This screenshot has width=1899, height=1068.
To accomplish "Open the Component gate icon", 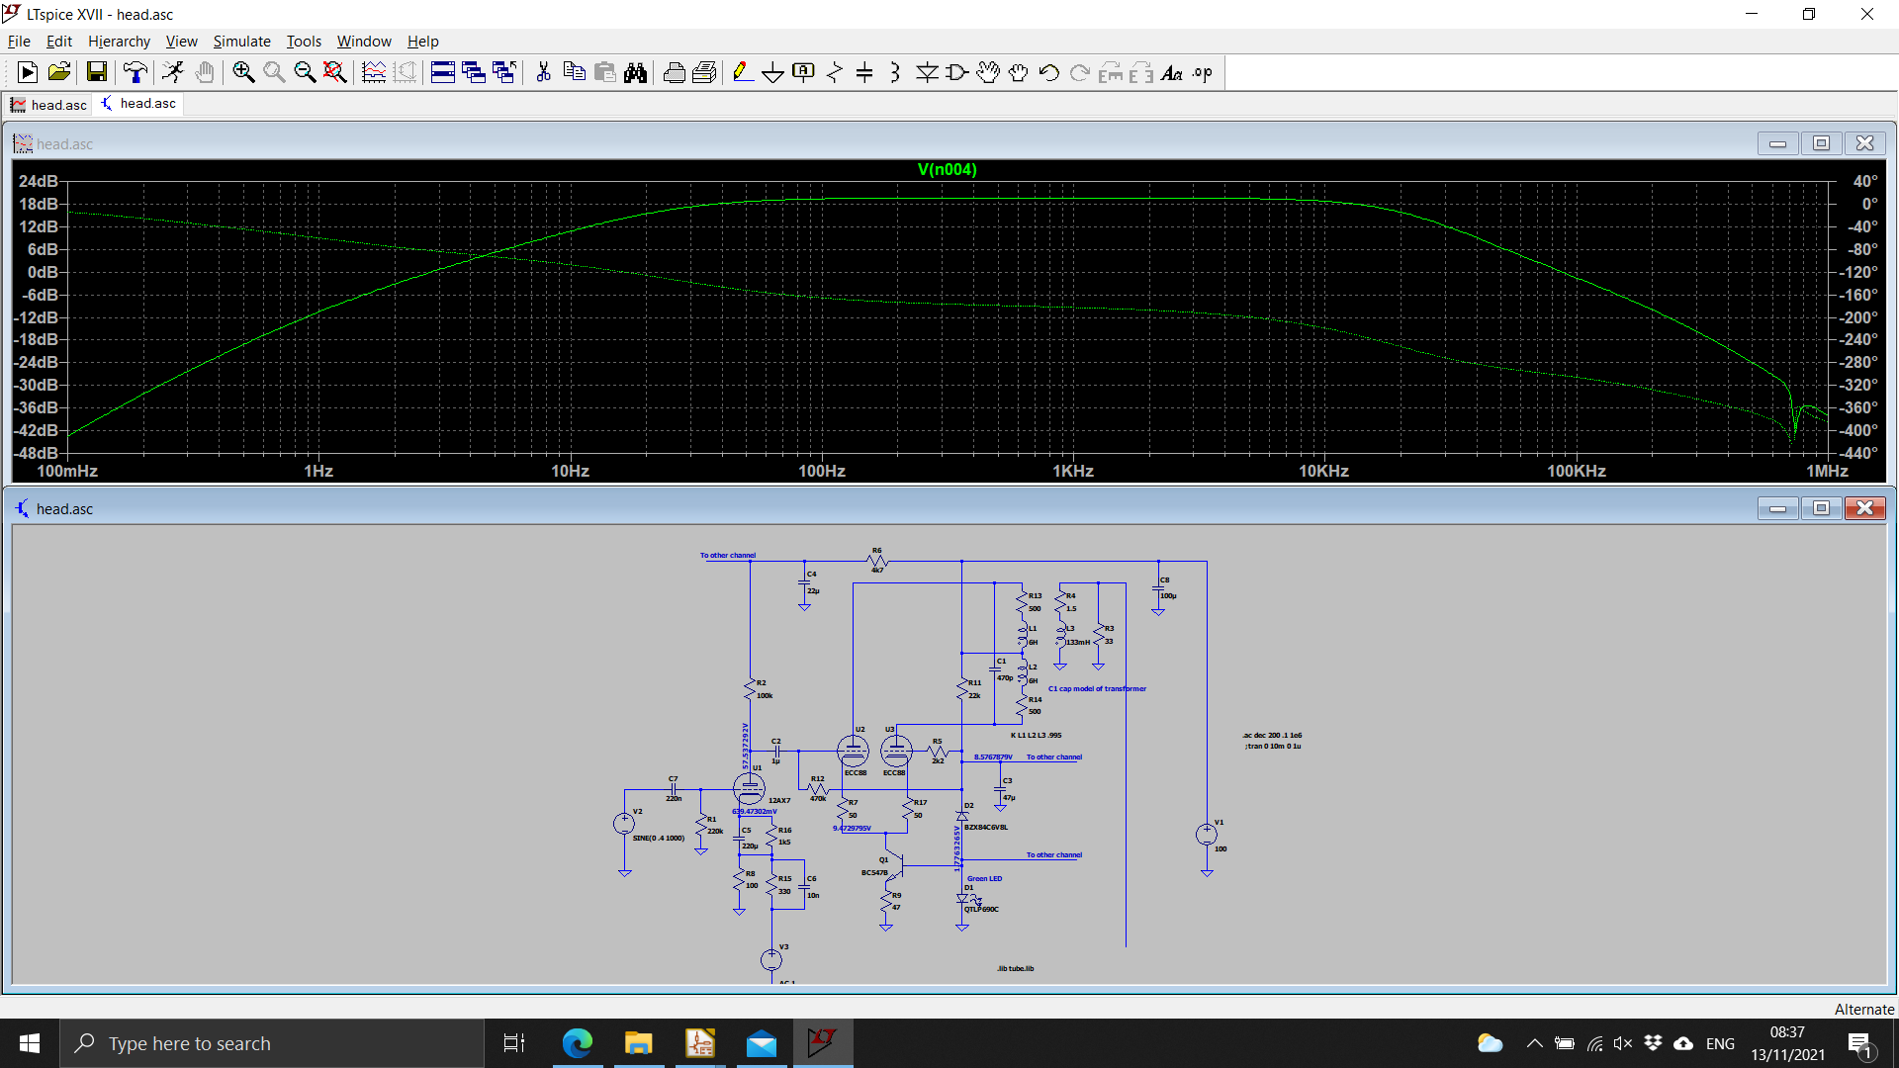I will pos(956,72).
